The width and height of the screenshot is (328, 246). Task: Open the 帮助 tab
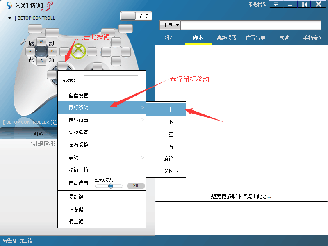tap(284, 38)
